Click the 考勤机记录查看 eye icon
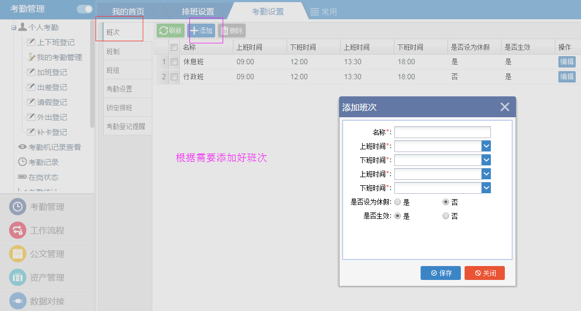Viewport: 581px width, 311px height. point(23,147)
